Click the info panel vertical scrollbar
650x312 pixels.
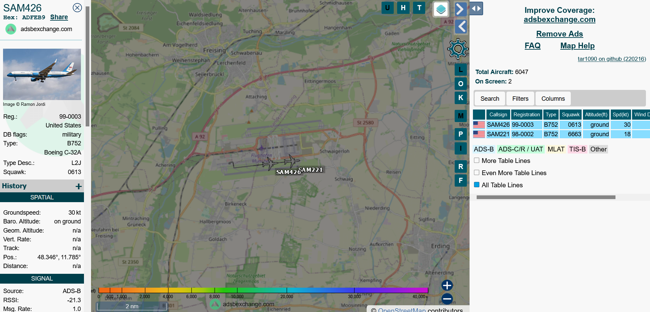click(87, 67)
